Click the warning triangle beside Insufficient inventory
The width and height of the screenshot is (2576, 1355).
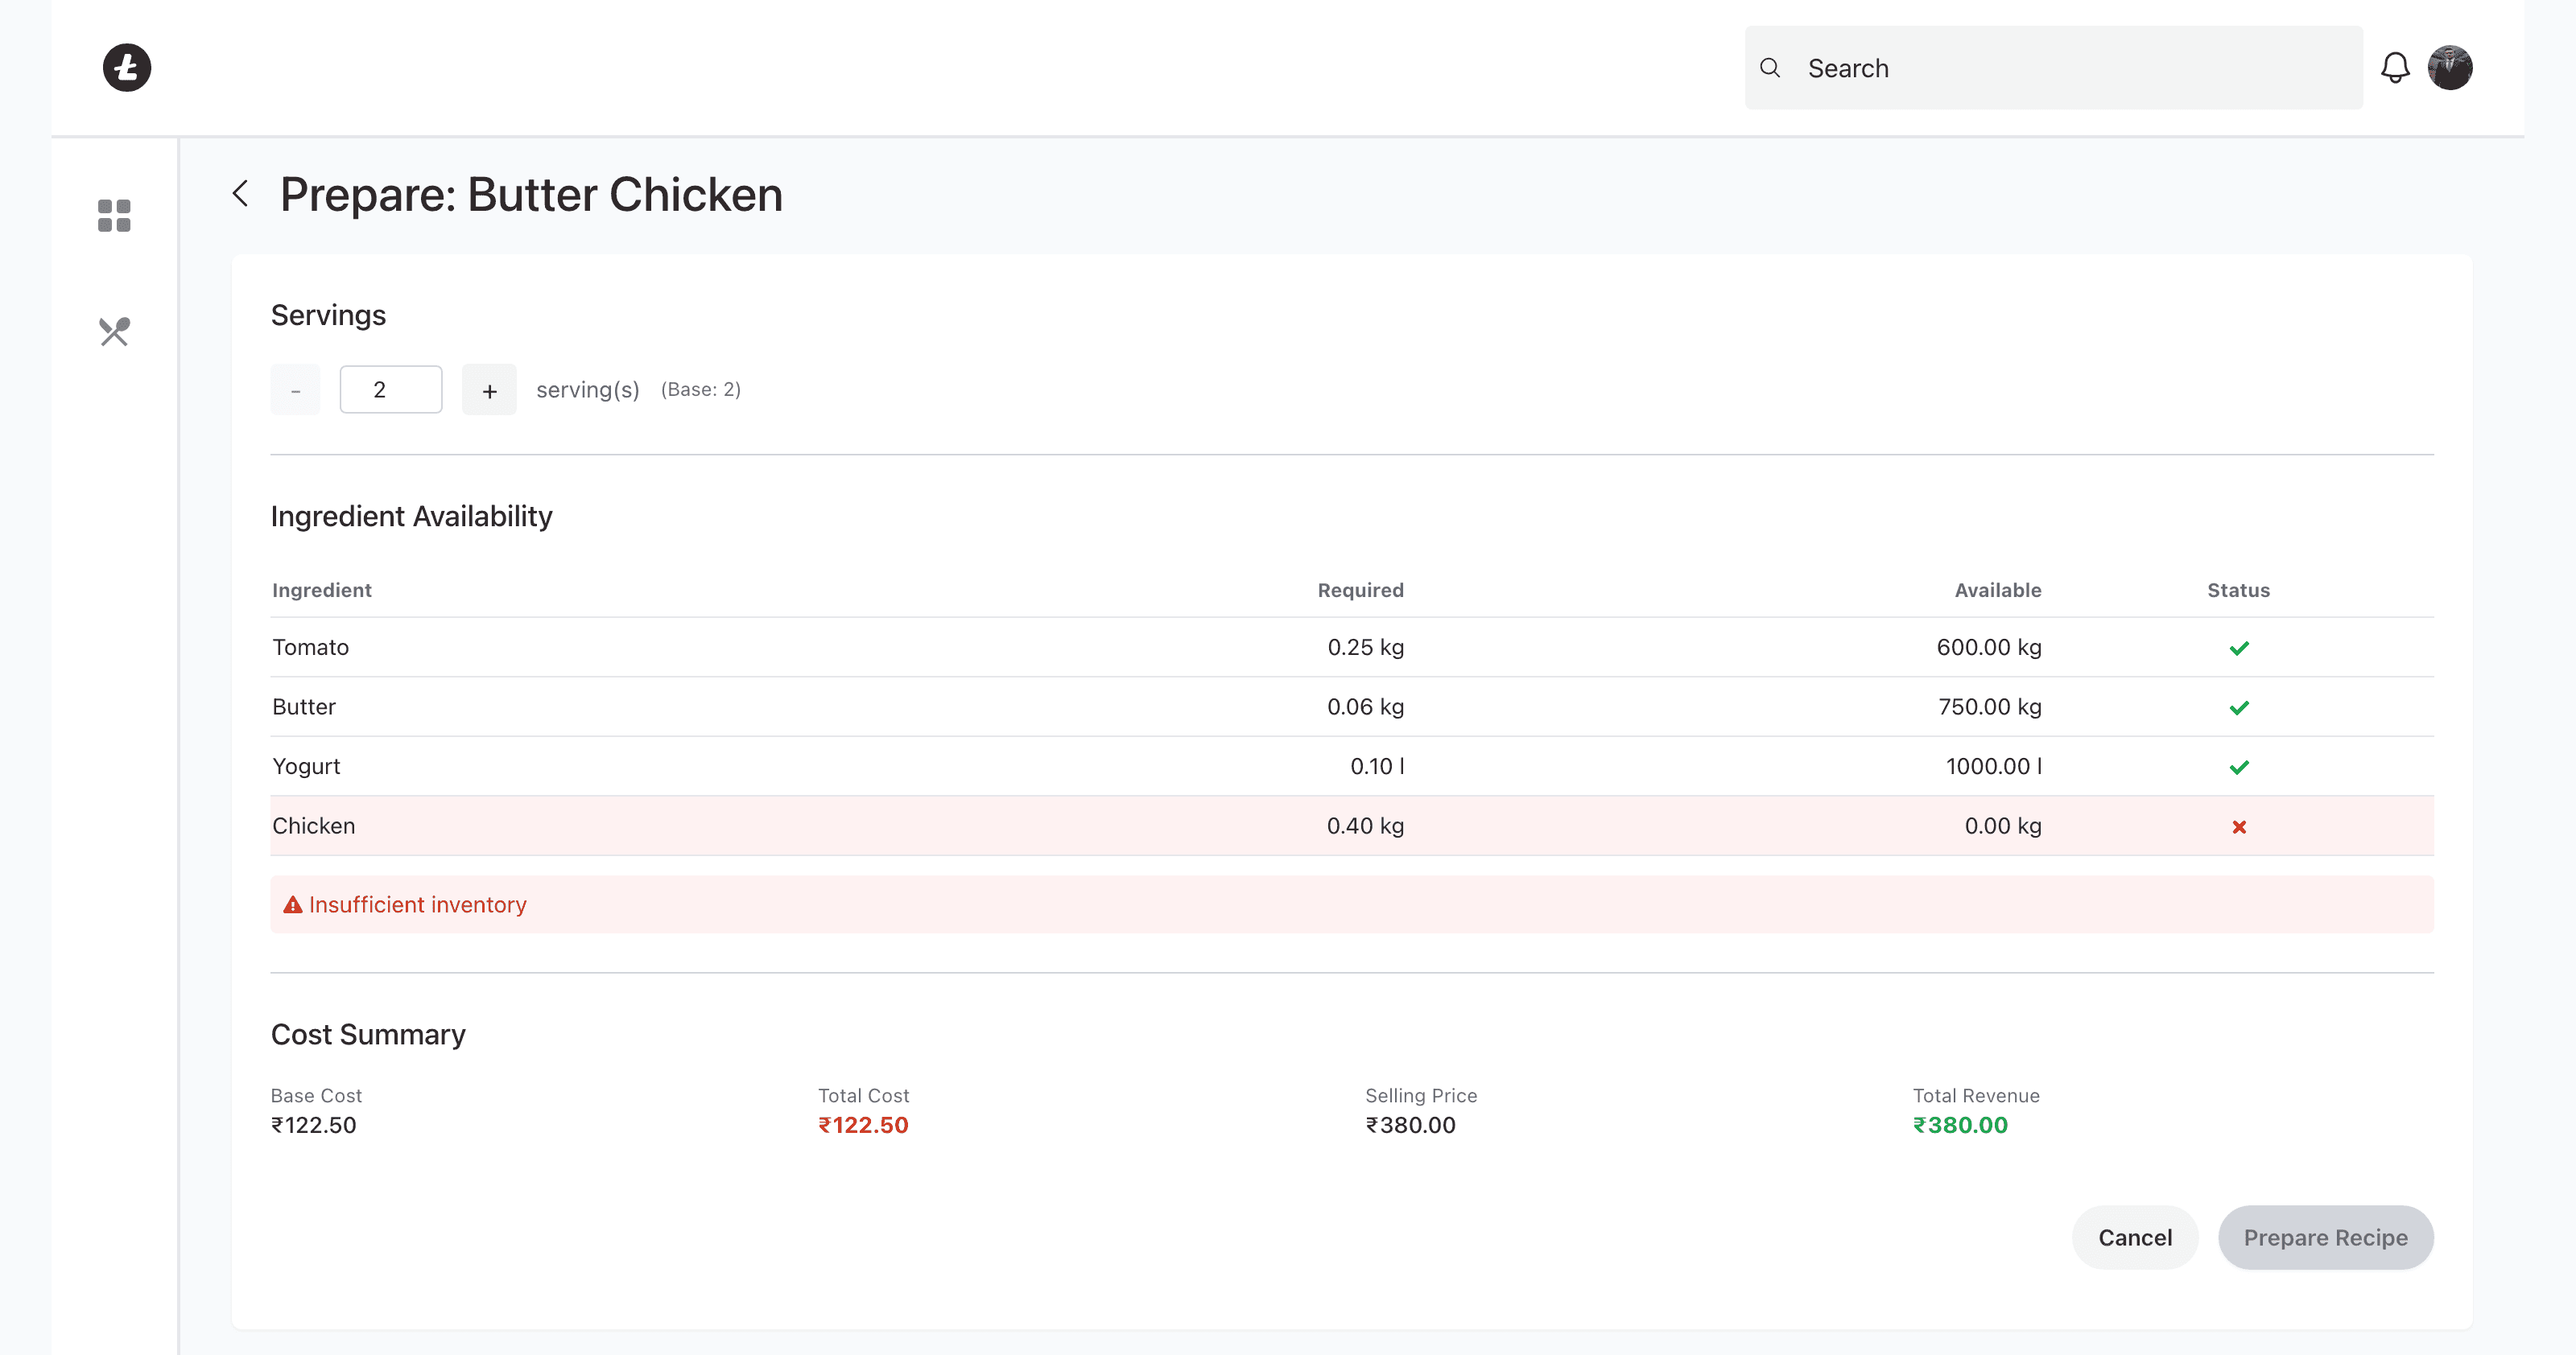click(293, 904)
